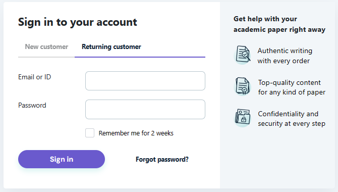The width and height of the screenshot is (338, 192).
Task: Switch to the New customer tab
Action: click(x=46, y=46)
